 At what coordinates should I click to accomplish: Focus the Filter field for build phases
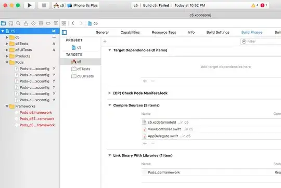click(261, 42)
